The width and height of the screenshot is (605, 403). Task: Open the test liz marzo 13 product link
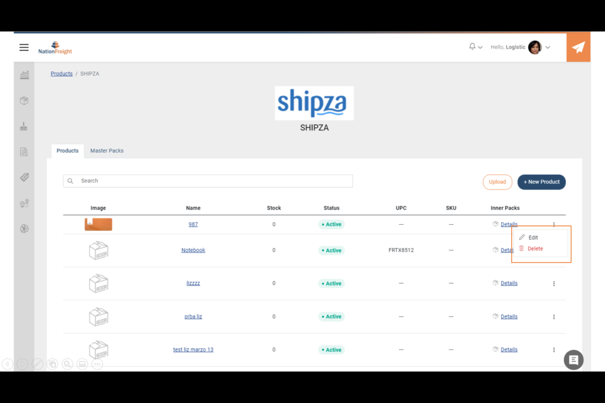[x=193, y=349]
